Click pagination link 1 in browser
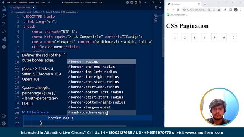 click(175, 37)
